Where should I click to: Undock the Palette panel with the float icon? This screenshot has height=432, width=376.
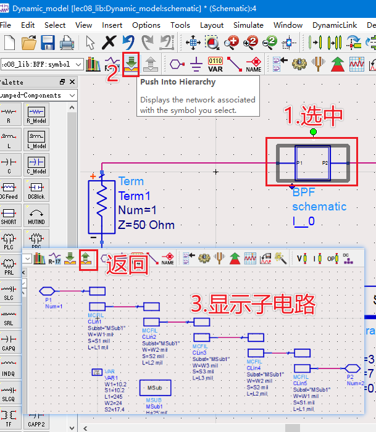tap(62, 82)
